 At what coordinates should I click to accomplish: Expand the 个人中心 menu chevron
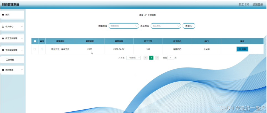click(22, 27)
